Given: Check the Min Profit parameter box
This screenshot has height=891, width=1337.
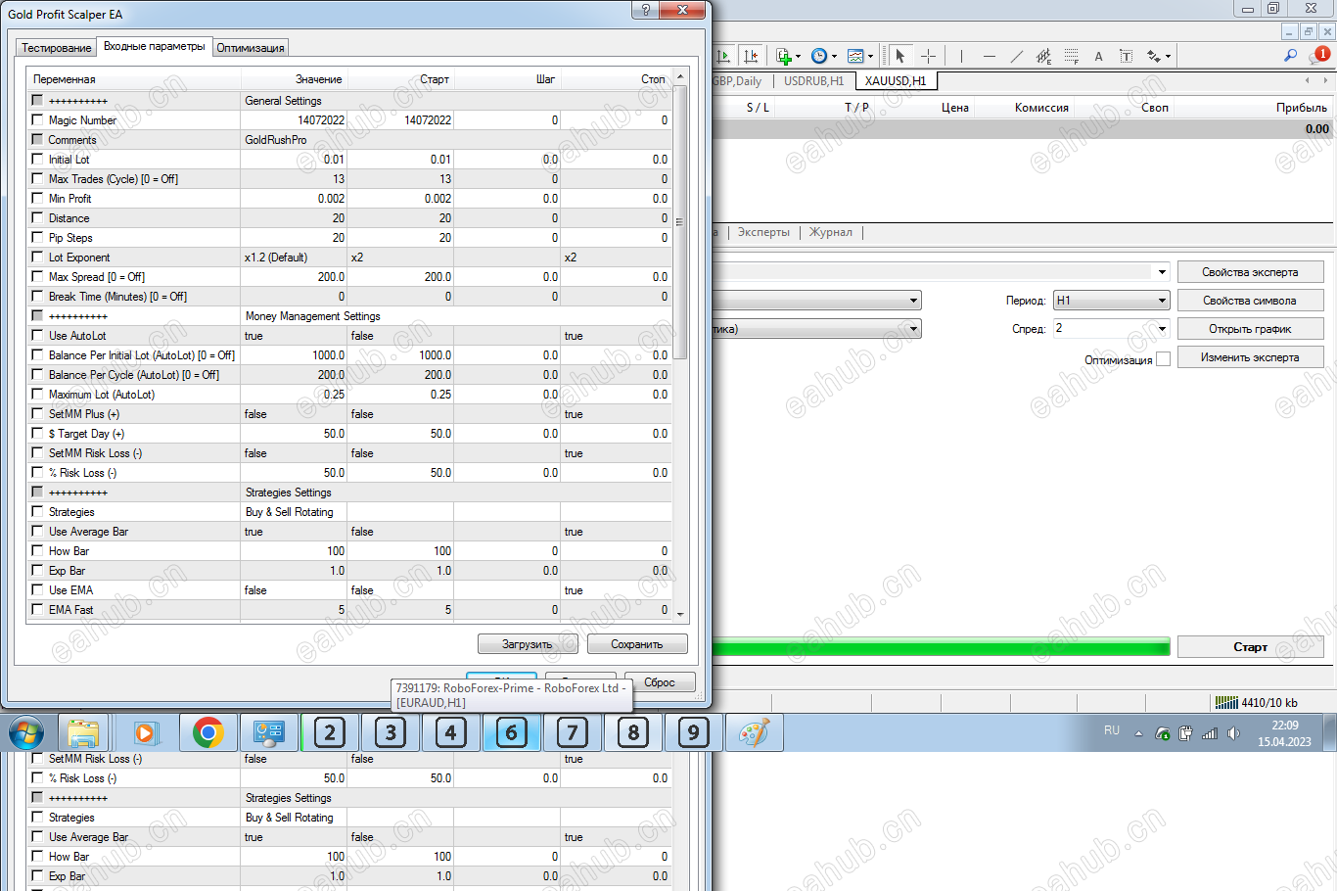Looking at the screenshot, I should [x=37, y=198].
